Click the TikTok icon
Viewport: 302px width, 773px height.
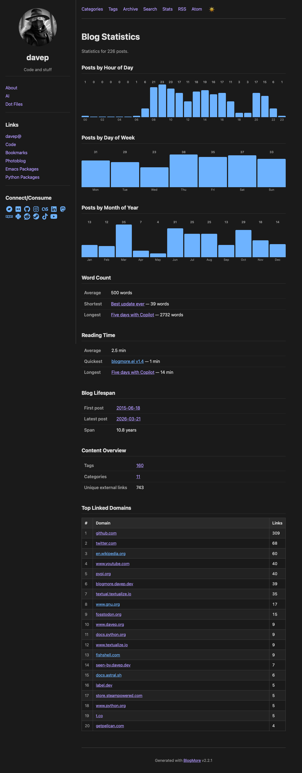tap(45, 217)
